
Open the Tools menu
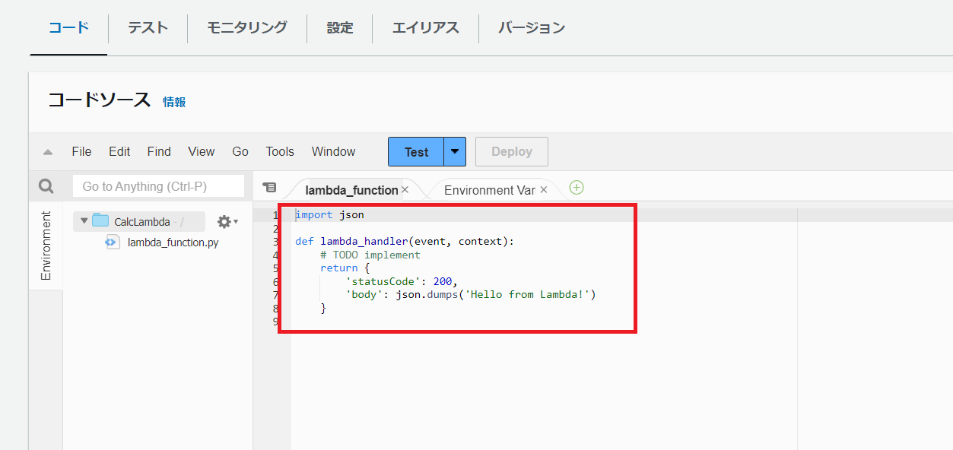[x=280, y=151]
